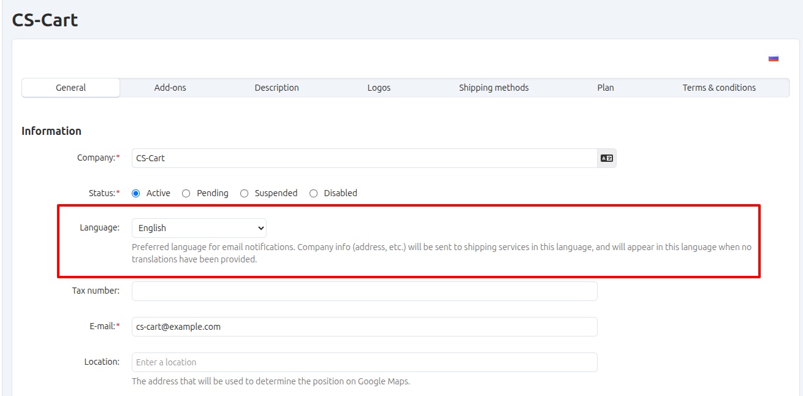Click the translation icon beside Company field

607,158
